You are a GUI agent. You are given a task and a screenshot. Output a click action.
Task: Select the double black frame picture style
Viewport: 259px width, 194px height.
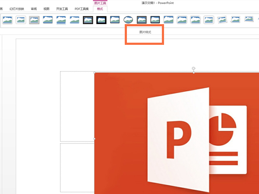click(x=88, y=20)
